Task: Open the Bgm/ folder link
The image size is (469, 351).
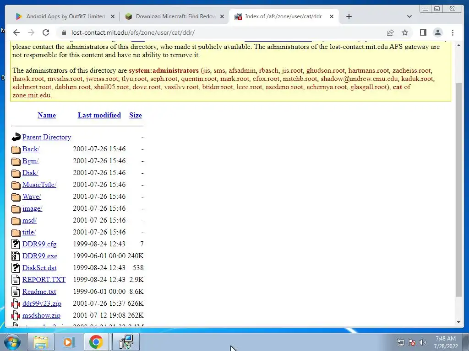Action: point(31,161)
